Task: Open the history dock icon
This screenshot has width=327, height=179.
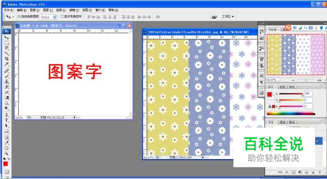Action: point(261,32)
